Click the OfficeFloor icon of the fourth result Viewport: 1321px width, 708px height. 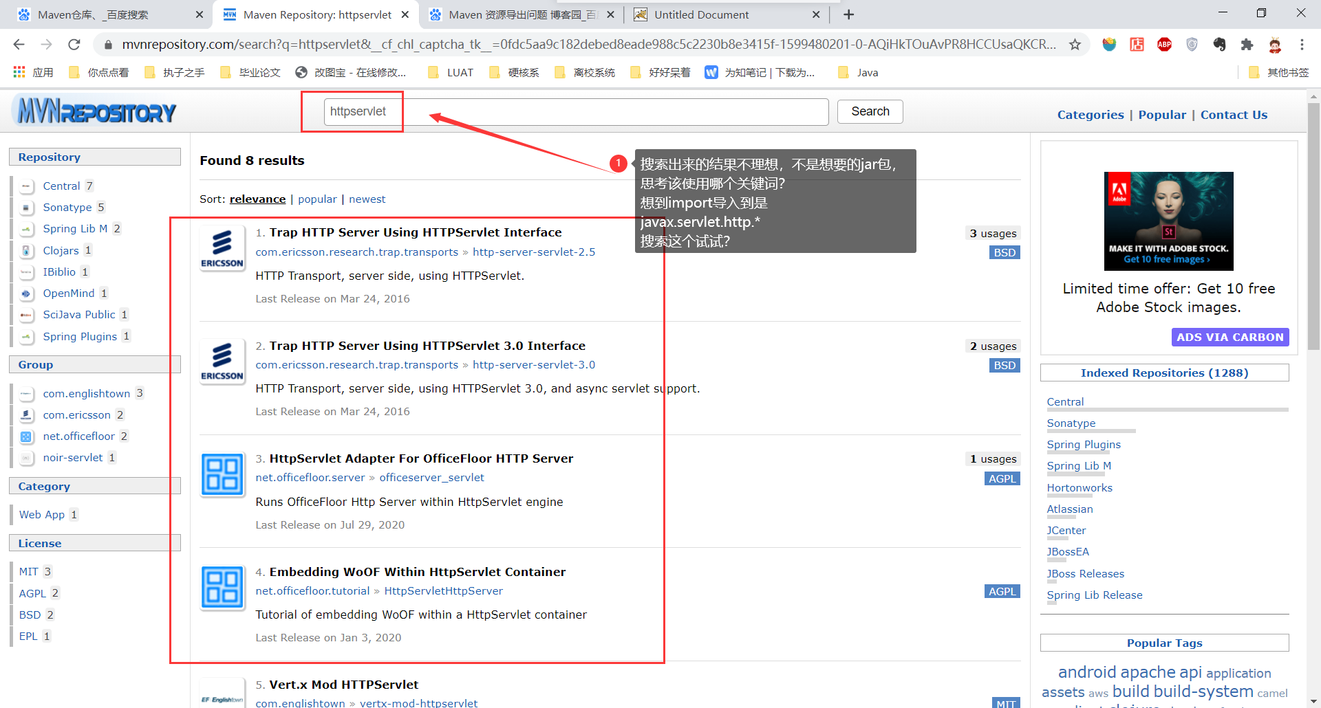coord(222,588)
